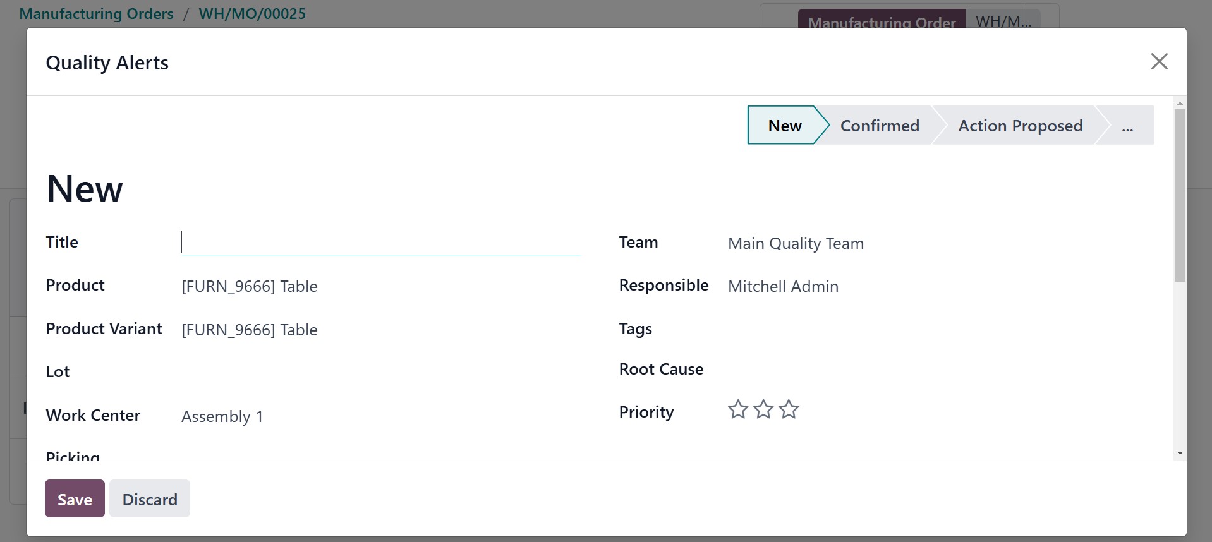Go to Manufacturing Orders breadcrumb

(97, 14)
